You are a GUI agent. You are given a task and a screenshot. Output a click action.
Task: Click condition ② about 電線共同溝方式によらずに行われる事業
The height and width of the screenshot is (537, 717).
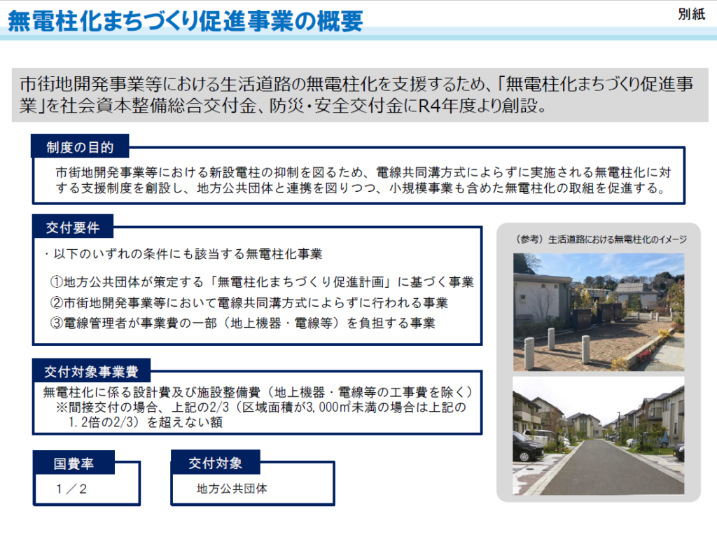(249, 302)
